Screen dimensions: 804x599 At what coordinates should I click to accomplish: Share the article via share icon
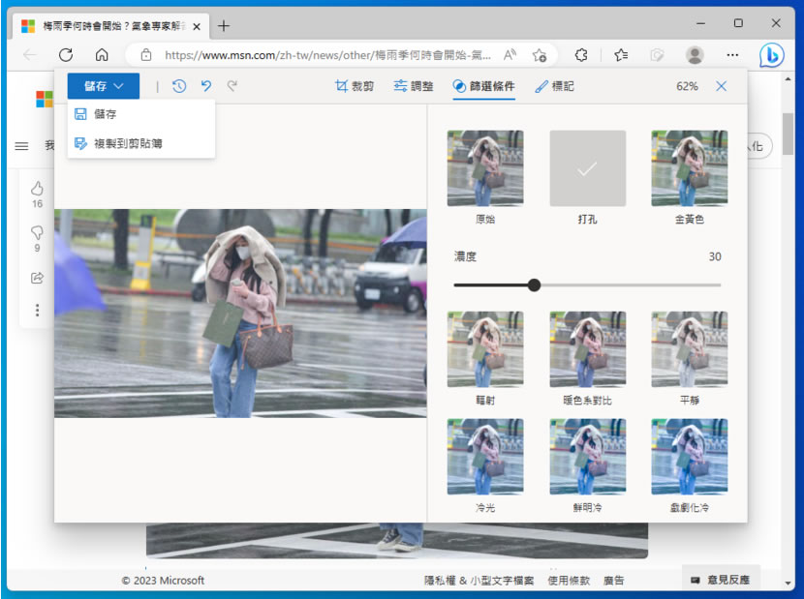(x=38, y=278)
